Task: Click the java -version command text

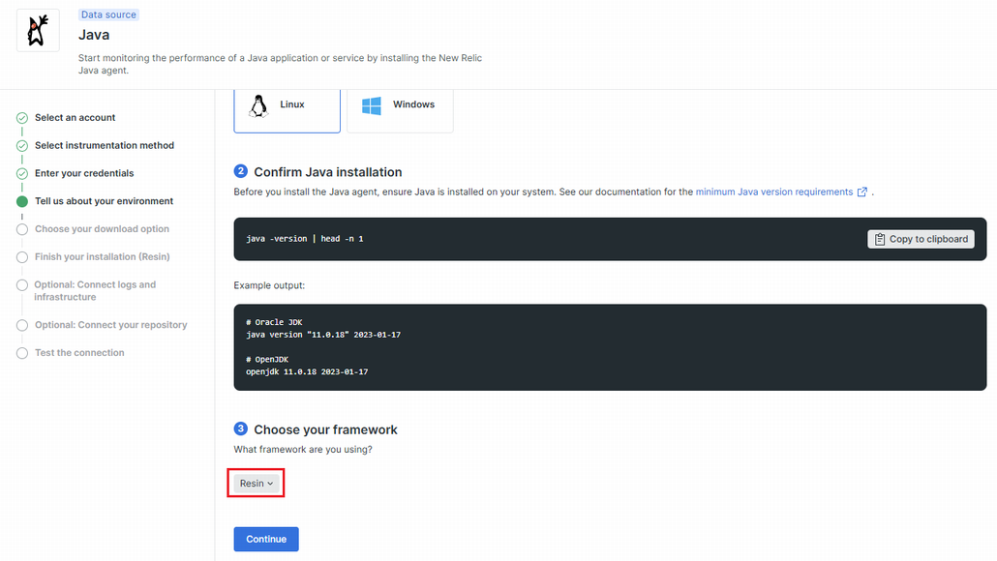Action: [x=305, y=239]
